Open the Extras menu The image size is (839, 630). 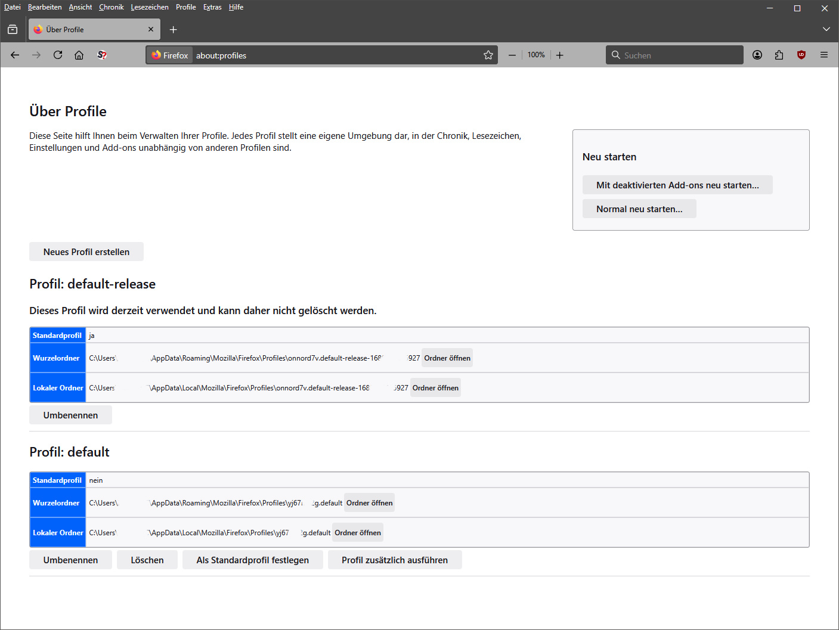pos(212,7)
